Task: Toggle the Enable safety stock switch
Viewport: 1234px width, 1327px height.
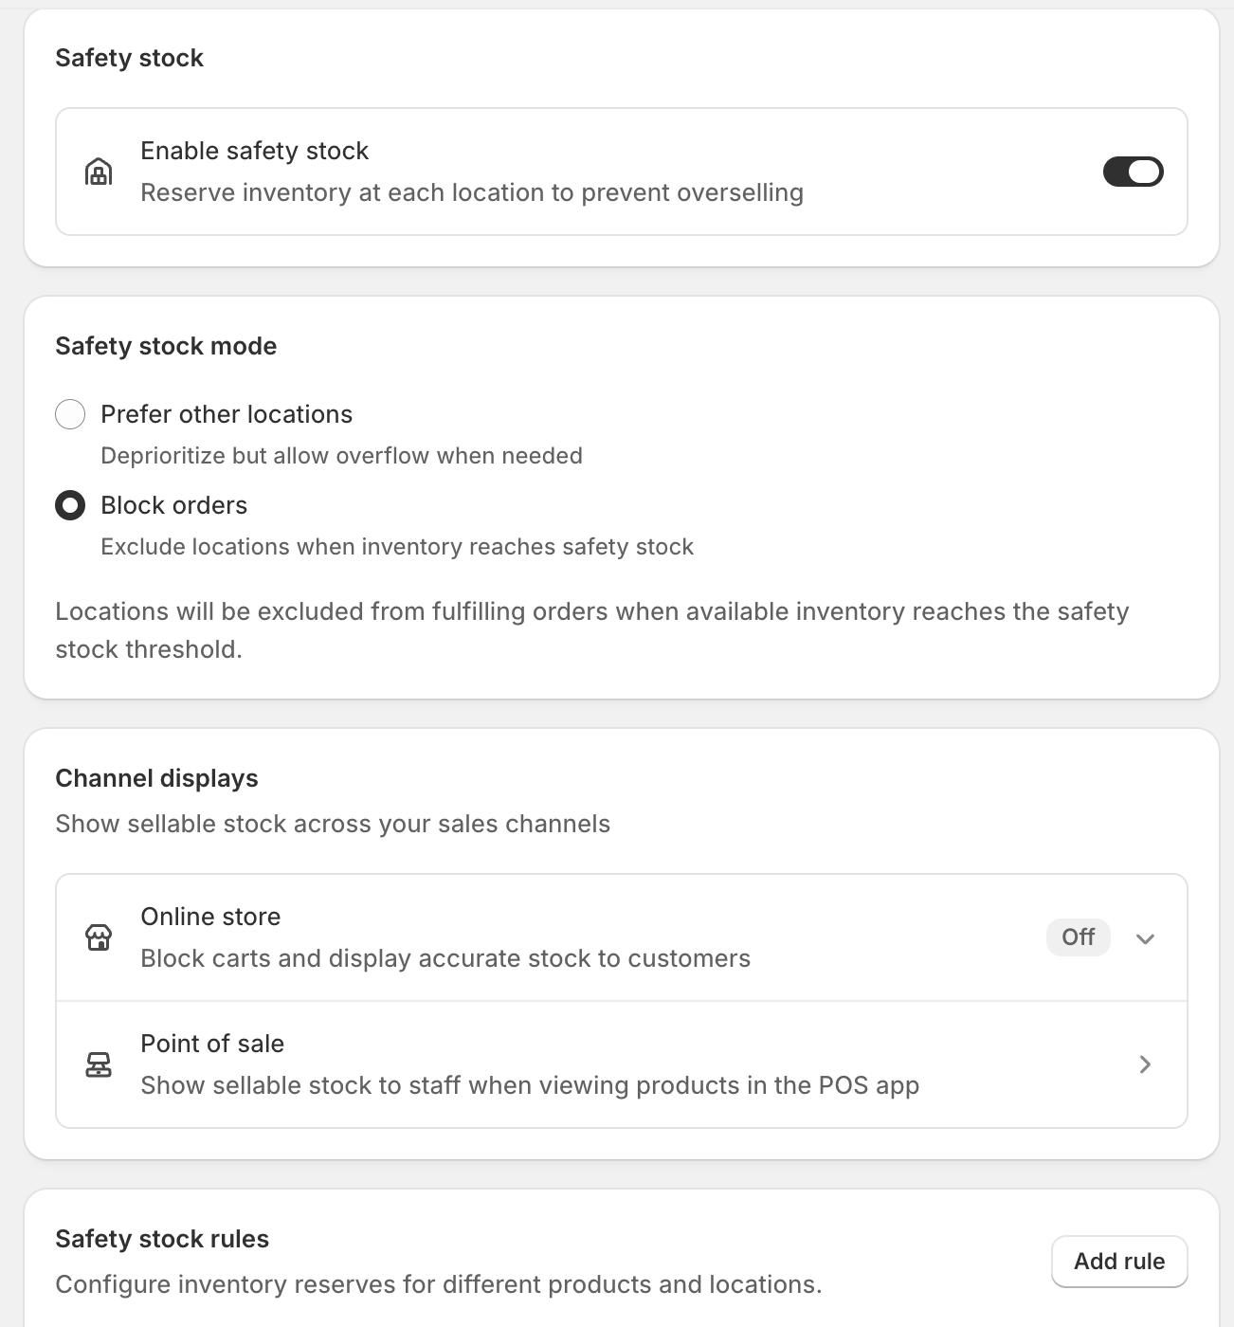Action: [x=1133, y=172]
